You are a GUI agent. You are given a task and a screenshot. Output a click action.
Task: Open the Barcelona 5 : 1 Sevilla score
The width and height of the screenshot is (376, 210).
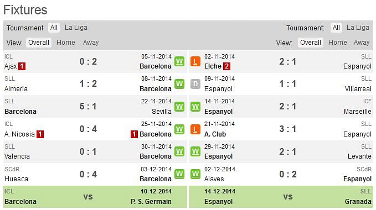pos(88,107)
